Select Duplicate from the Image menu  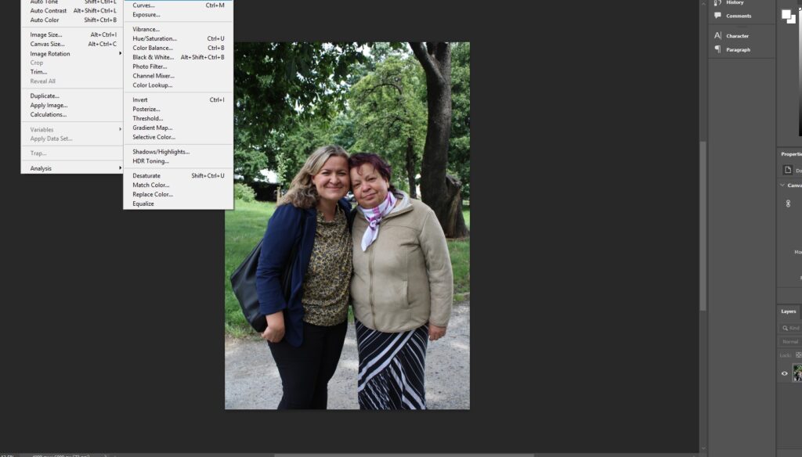click(x=71, y=96)
